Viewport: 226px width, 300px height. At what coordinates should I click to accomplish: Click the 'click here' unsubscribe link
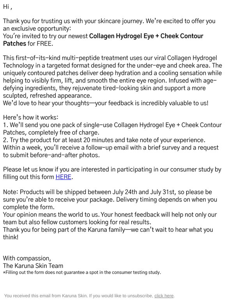[x=164, y=296]
